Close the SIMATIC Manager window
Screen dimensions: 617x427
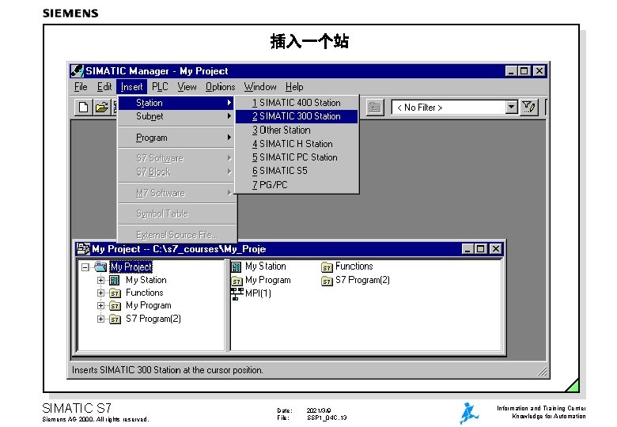[x=539, y=71]
